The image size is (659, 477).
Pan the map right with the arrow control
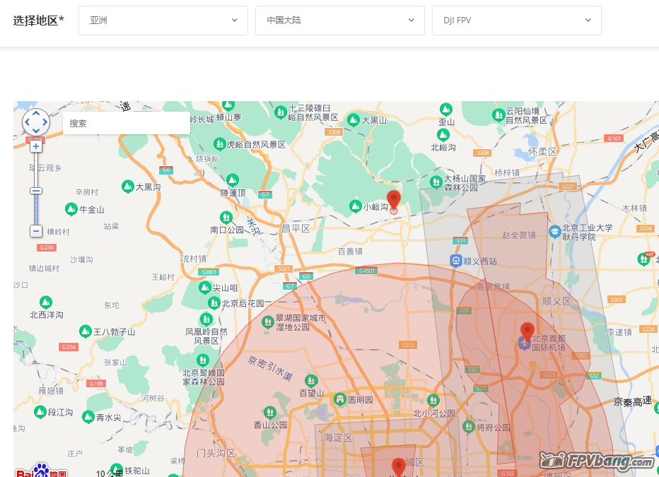45,122
